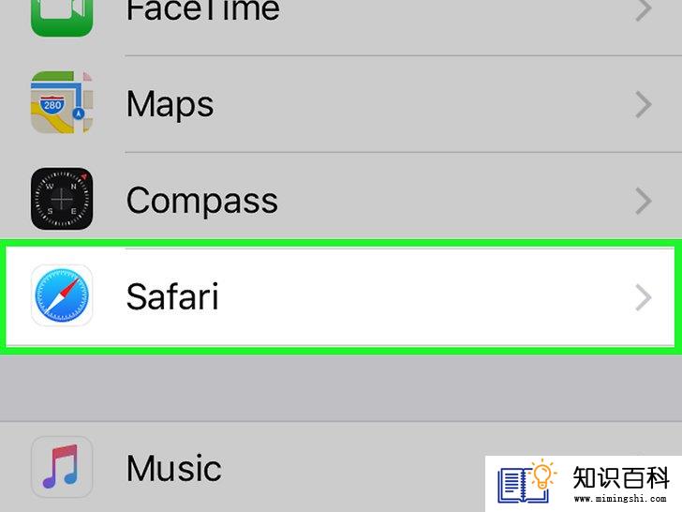Tap the blue Safari compass icon
Screen dimensions: 682x512
[x=62, y=295]
